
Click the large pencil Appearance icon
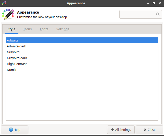pos(8,14)
